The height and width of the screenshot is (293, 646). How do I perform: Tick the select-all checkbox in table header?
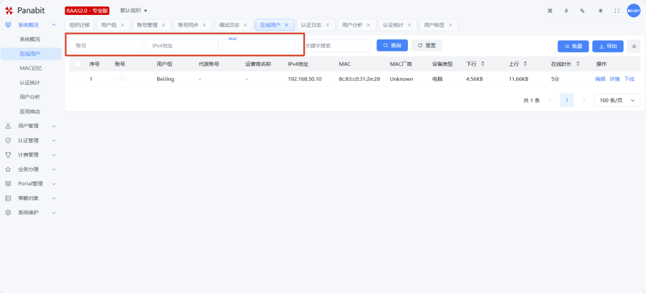click(78, 64)
